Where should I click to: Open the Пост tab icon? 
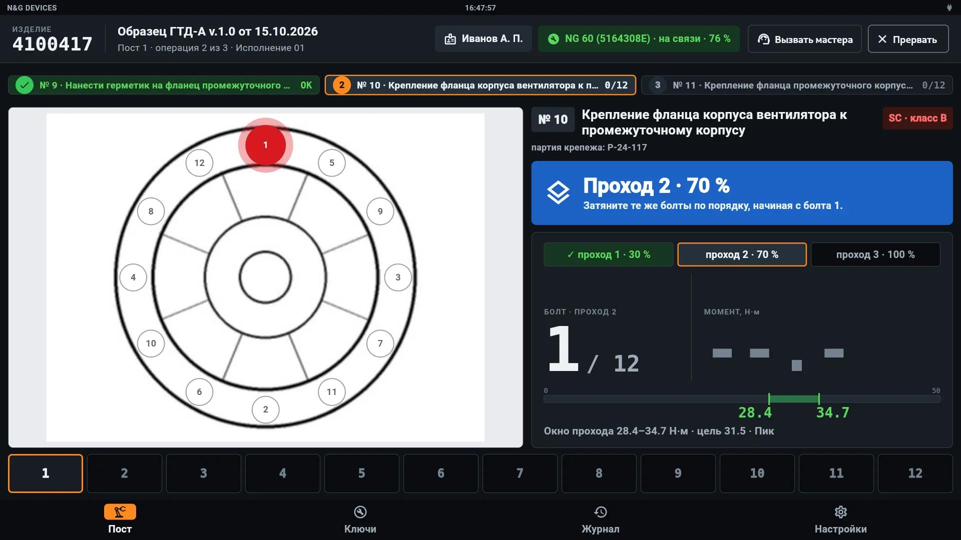[x=120, y=511]
